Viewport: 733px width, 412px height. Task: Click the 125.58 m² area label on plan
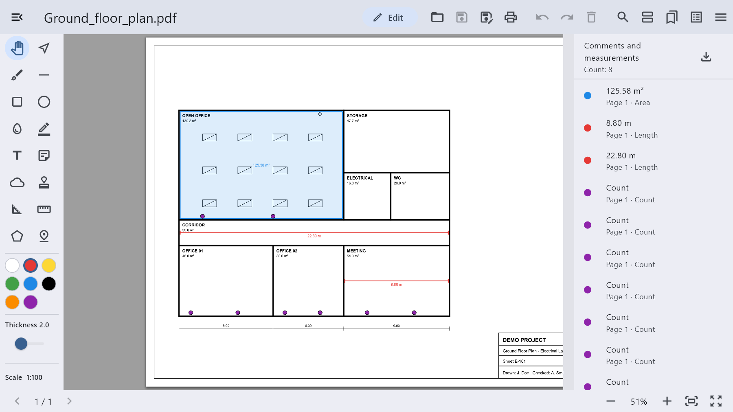(261, 165)
